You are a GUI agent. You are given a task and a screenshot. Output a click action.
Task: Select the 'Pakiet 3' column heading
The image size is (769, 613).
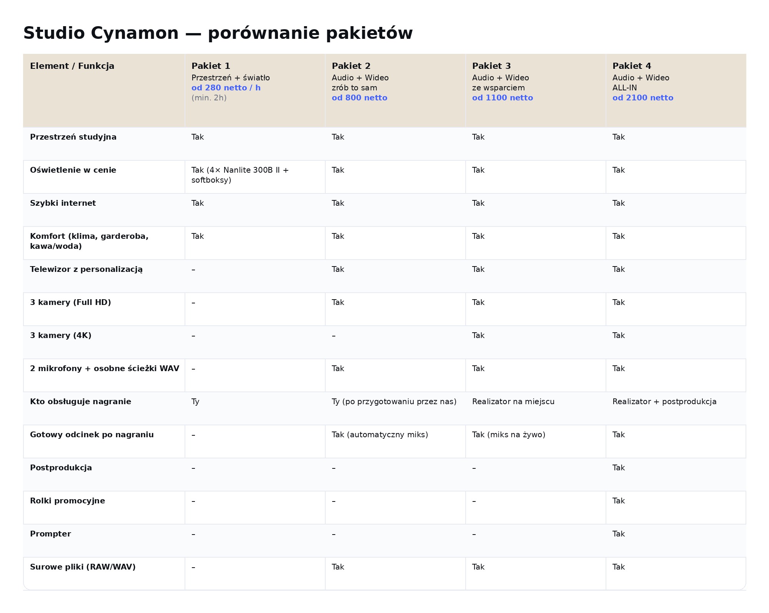click(491, 66)
